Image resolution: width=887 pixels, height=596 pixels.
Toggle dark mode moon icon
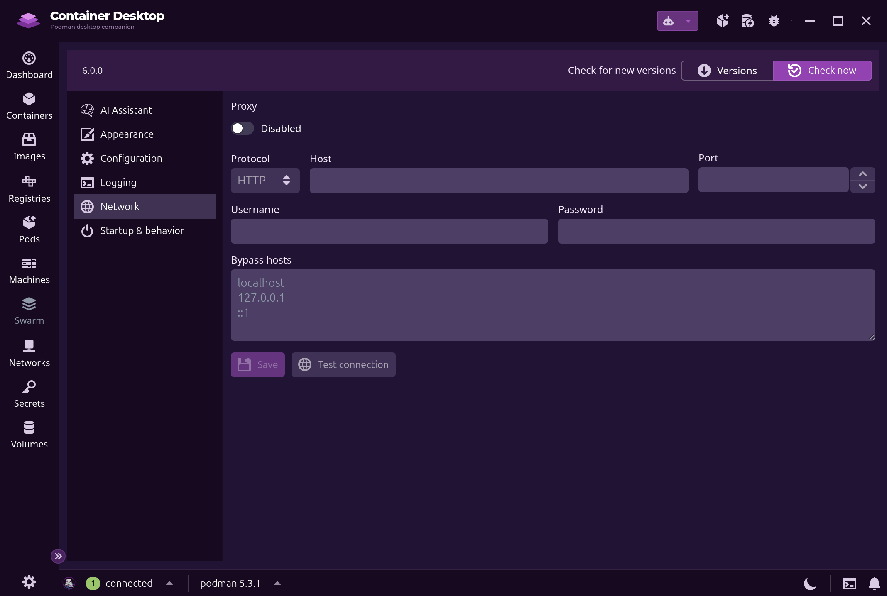(x=810, y=584)
